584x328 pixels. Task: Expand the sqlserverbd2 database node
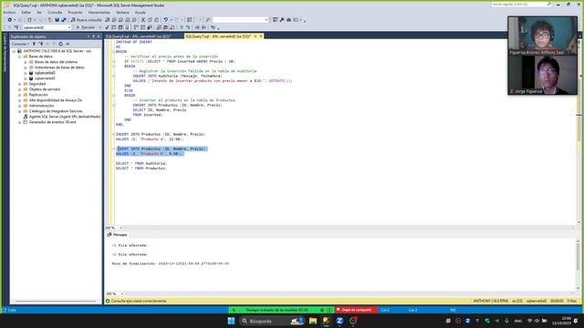(x=26, y=73)
